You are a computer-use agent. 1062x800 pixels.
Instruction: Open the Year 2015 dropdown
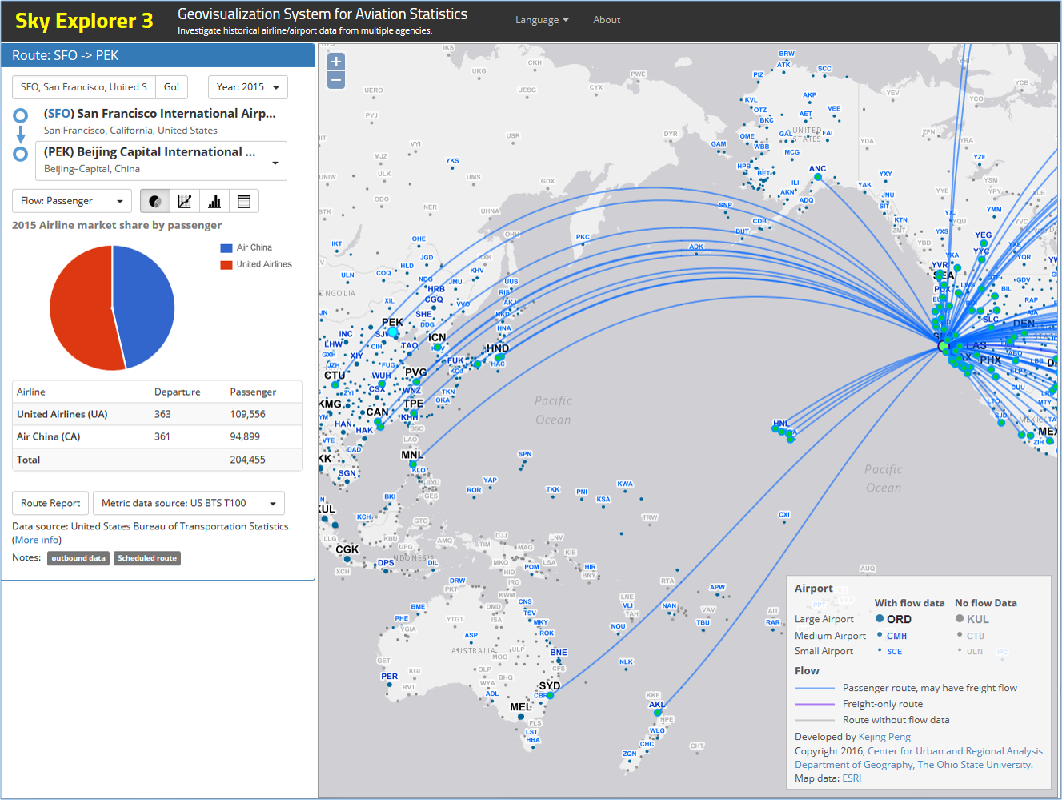(x=247, y=87)
